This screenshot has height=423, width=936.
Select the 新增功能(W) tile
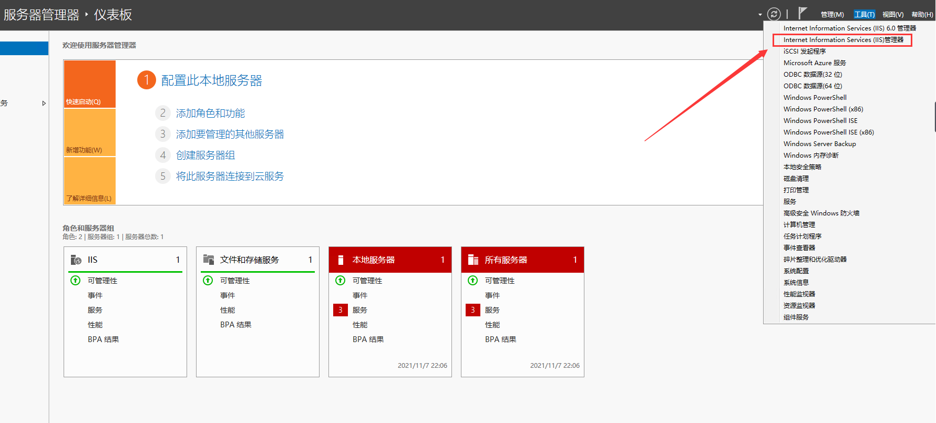click(x=90, y=132)
